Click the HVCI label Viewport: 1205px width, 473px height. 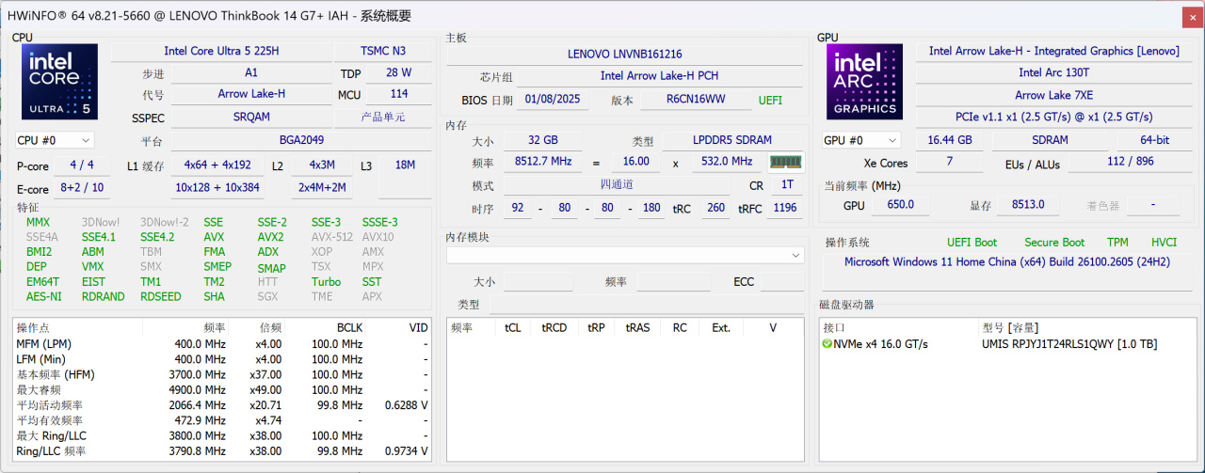pyautogui.click(x=1165, y=243)
